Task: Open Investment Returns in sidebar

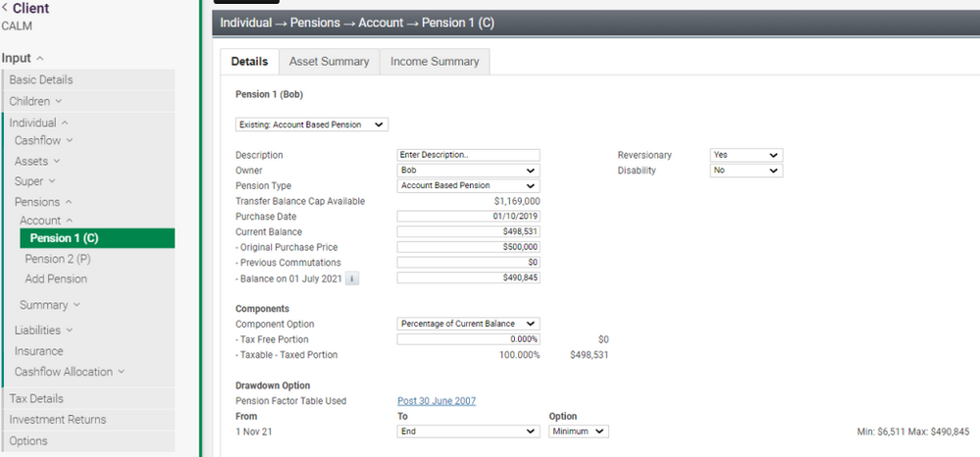Action: 88,420
